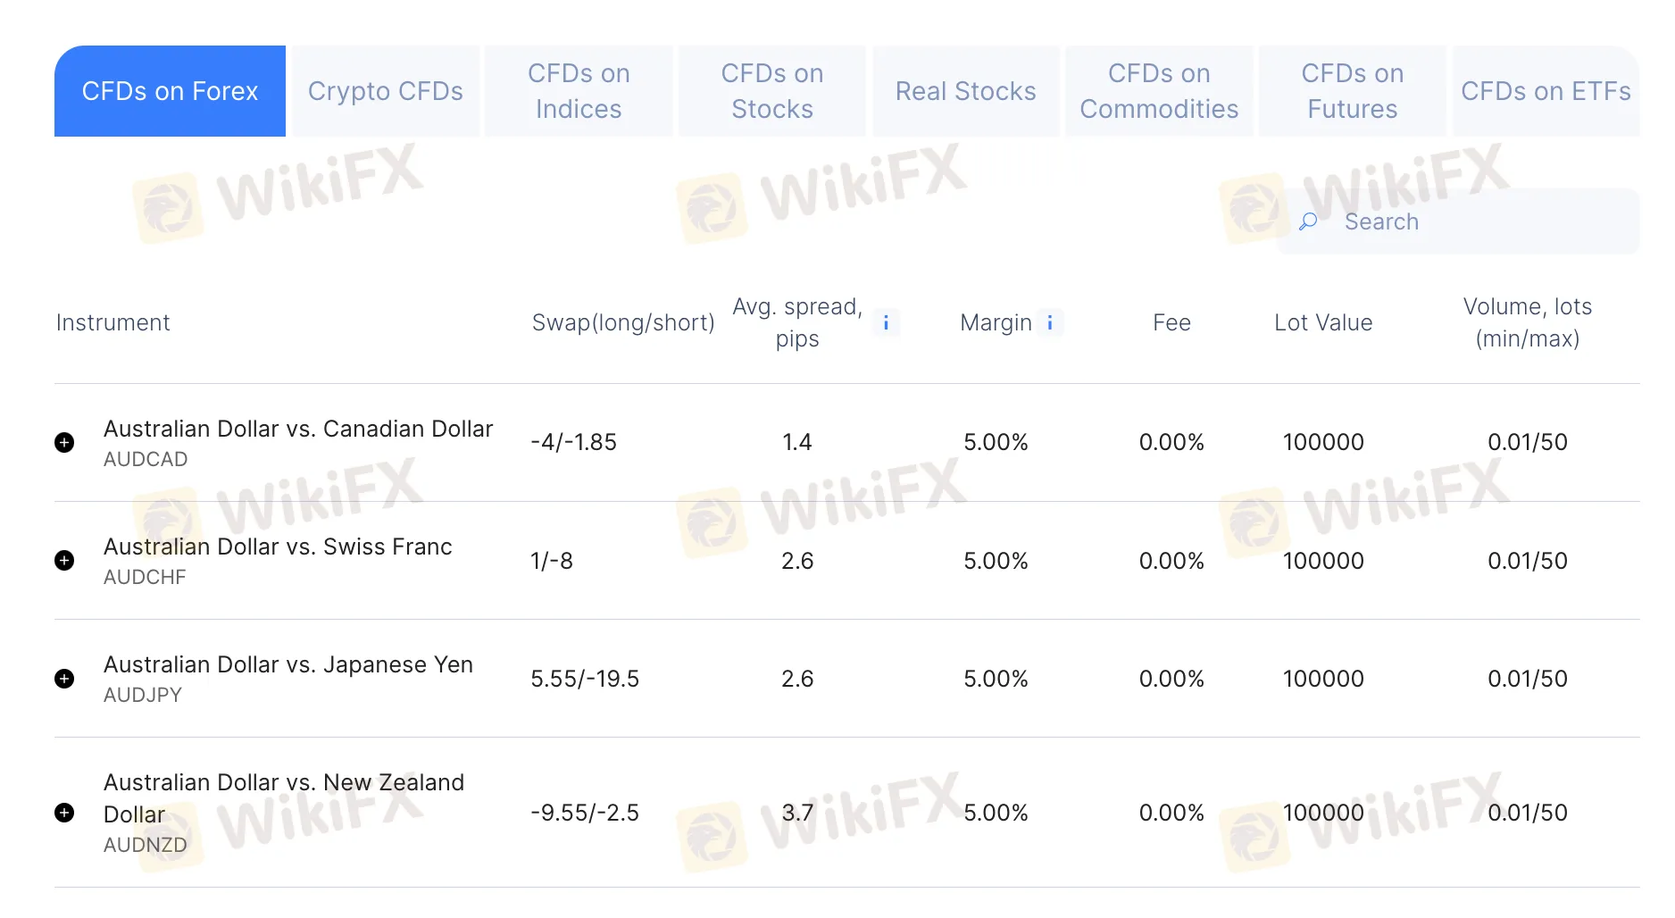Switch to Crypto CFDs tab
The image size is (1675, 918).
(386, 91)
